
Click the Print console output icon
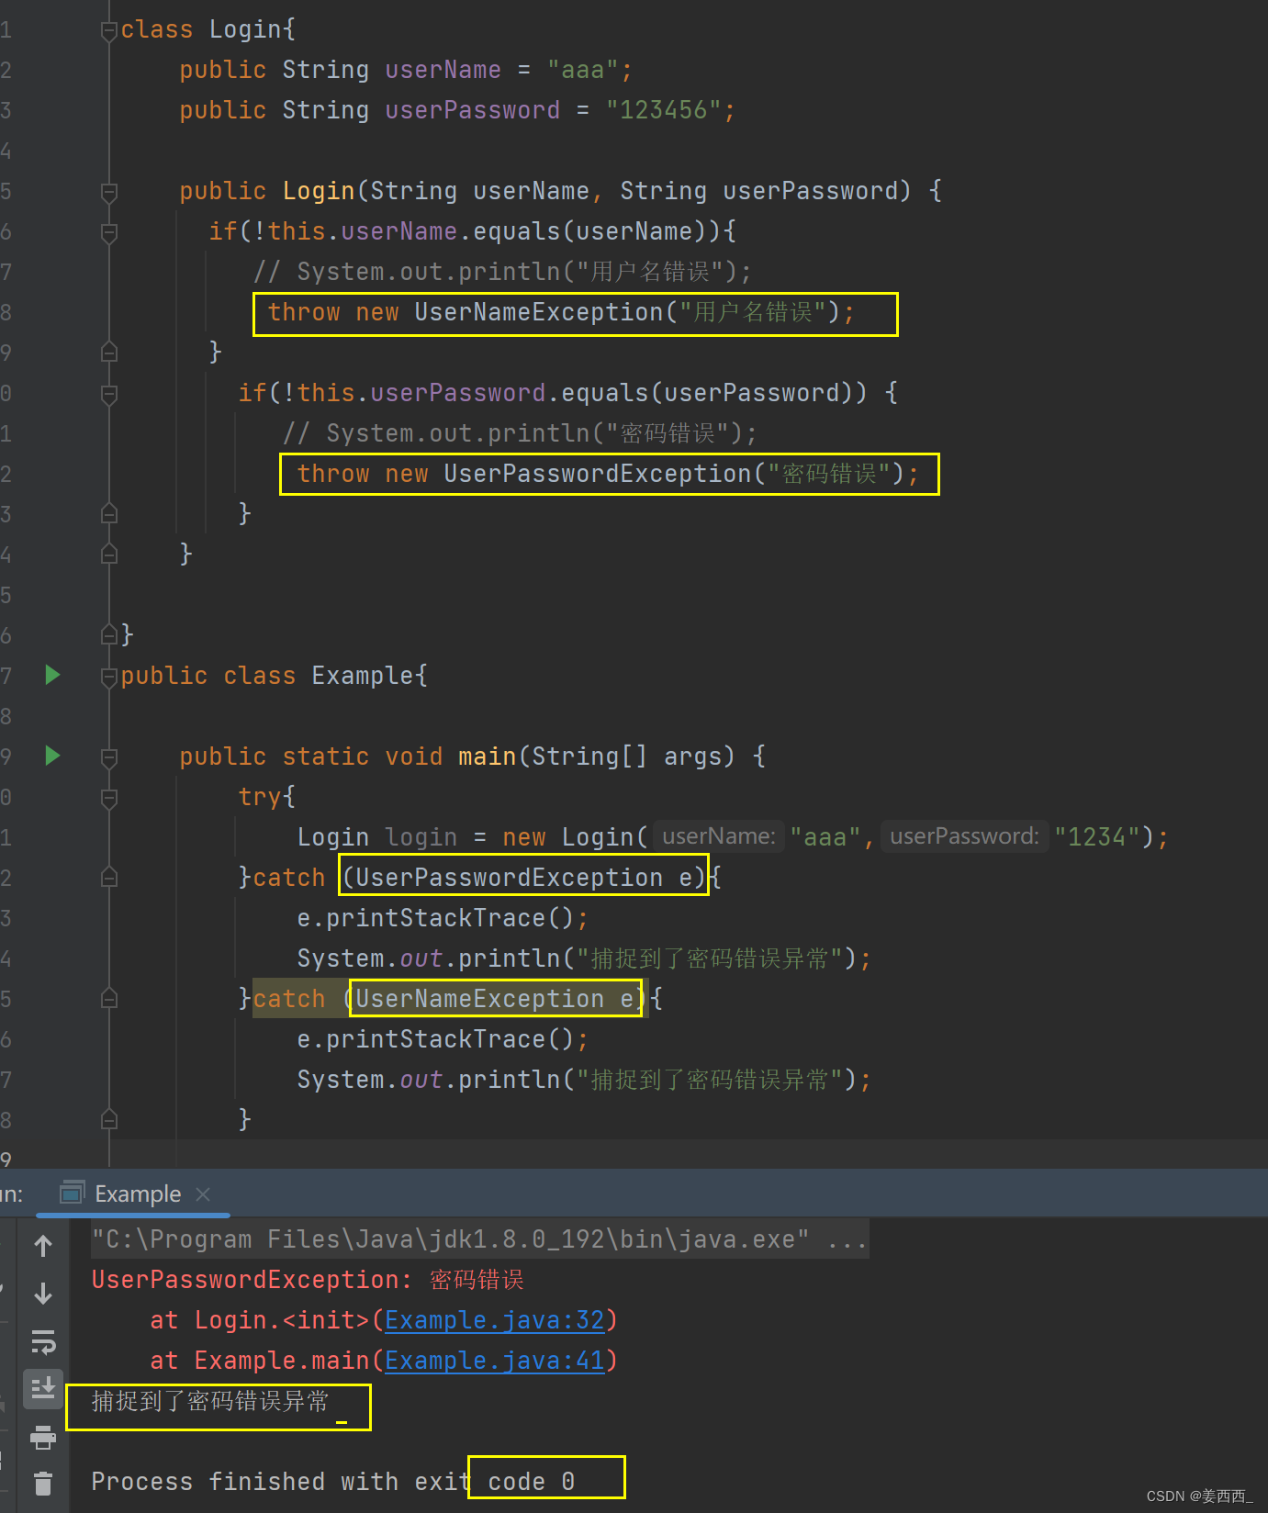43,1437
